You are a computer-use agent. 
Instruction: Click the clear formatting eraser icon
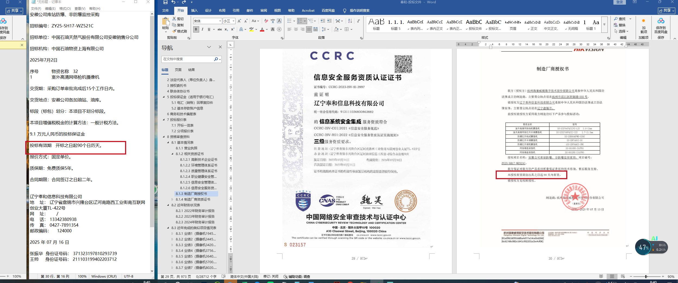coord(266,21)
